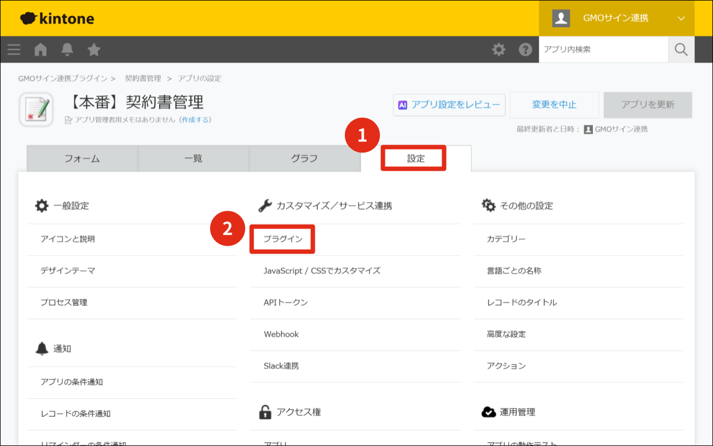Image resolution: width=713 pixels, height=446 pixels.
Task: Open GMOサイン連携プラグイン breadcrumb link
Action: pos(63,78)
